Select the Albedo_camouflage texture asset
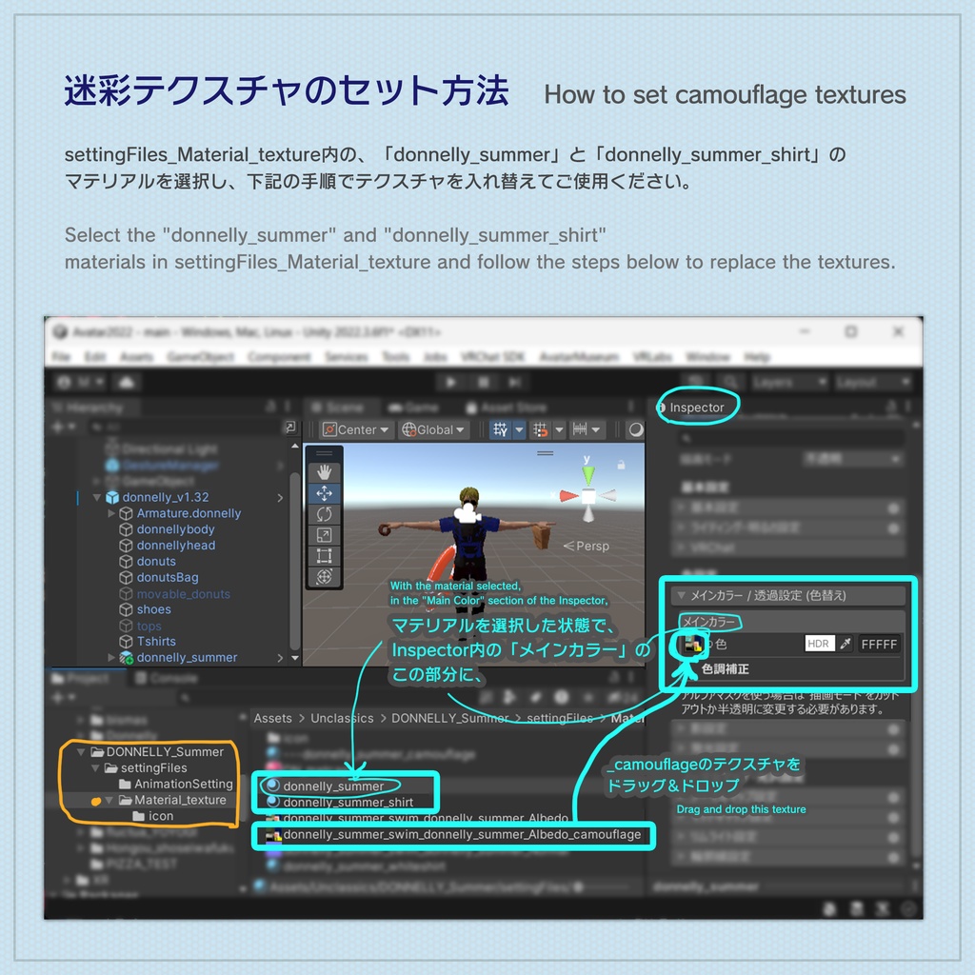 [462, 835]
